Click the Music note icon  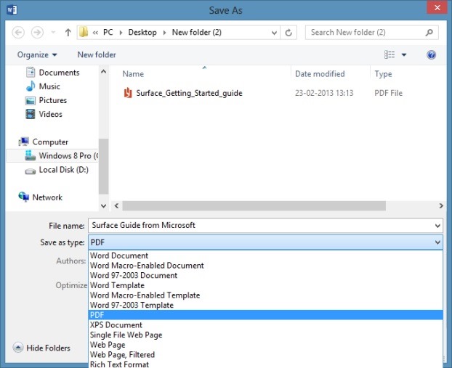[31, 86]
